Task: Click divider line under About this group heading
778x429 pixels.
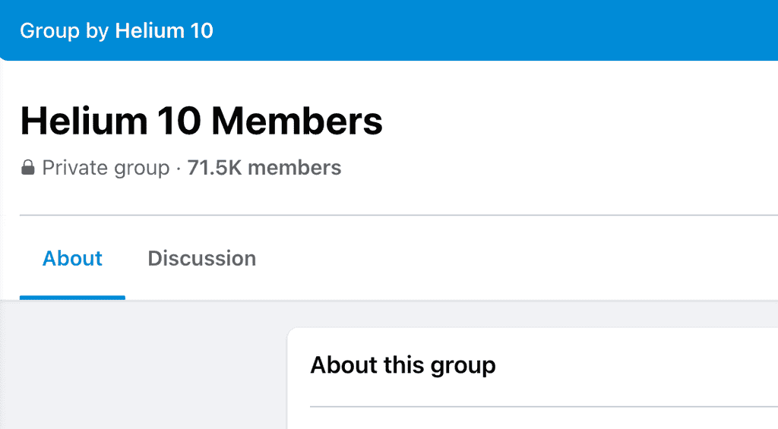Action: point(544,407)
